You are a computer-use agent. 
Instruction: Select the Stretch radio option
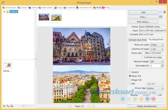point(130,72)
